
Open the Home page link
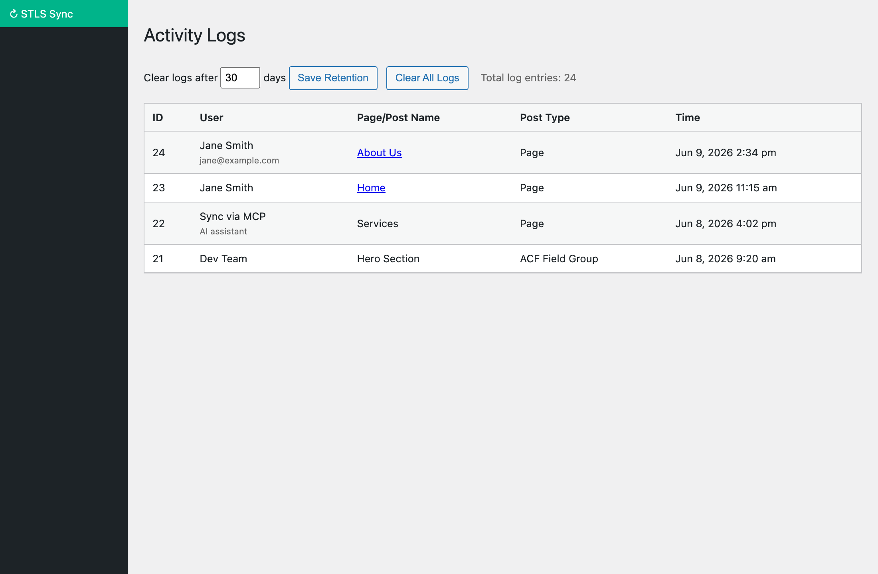point(371,188)
